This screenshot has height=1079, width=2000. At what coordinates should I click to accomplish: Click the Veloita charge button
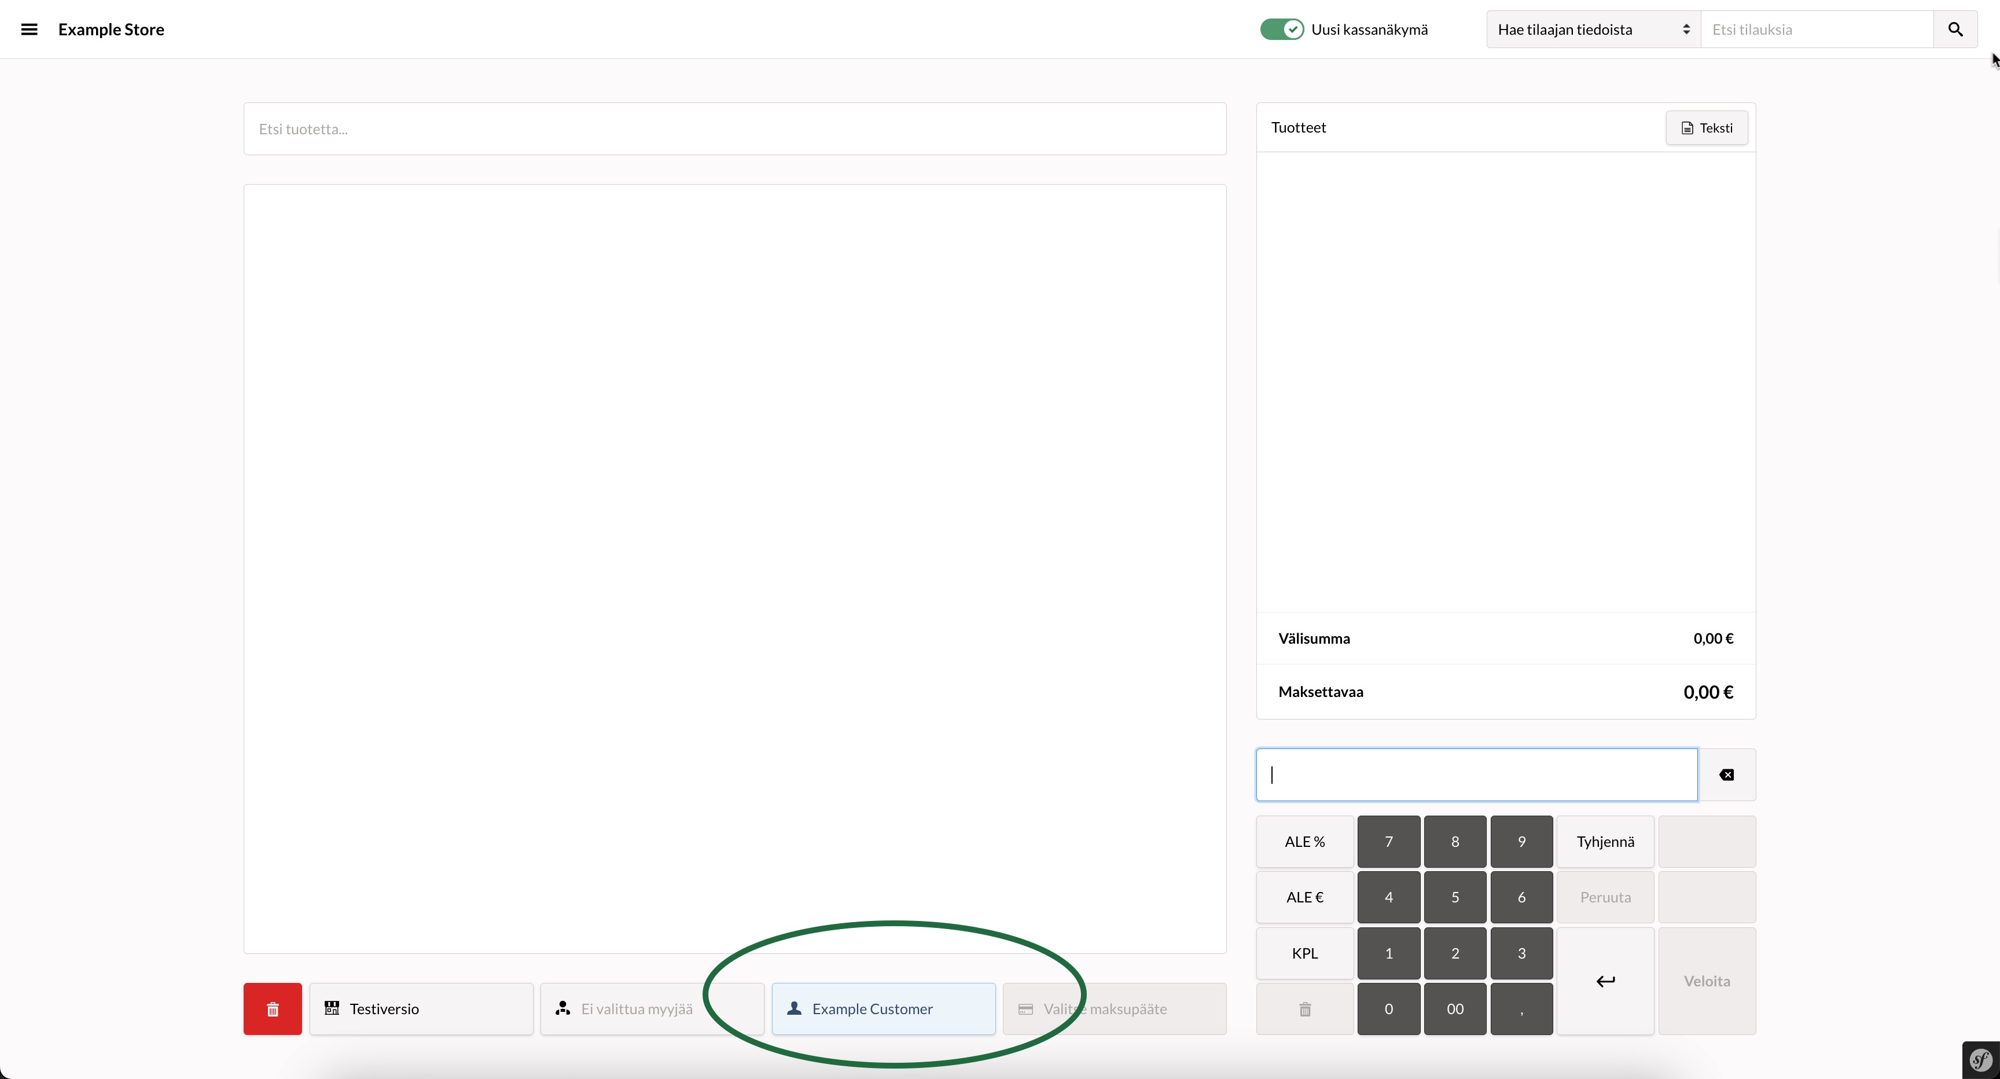(x=1707, y=981)
